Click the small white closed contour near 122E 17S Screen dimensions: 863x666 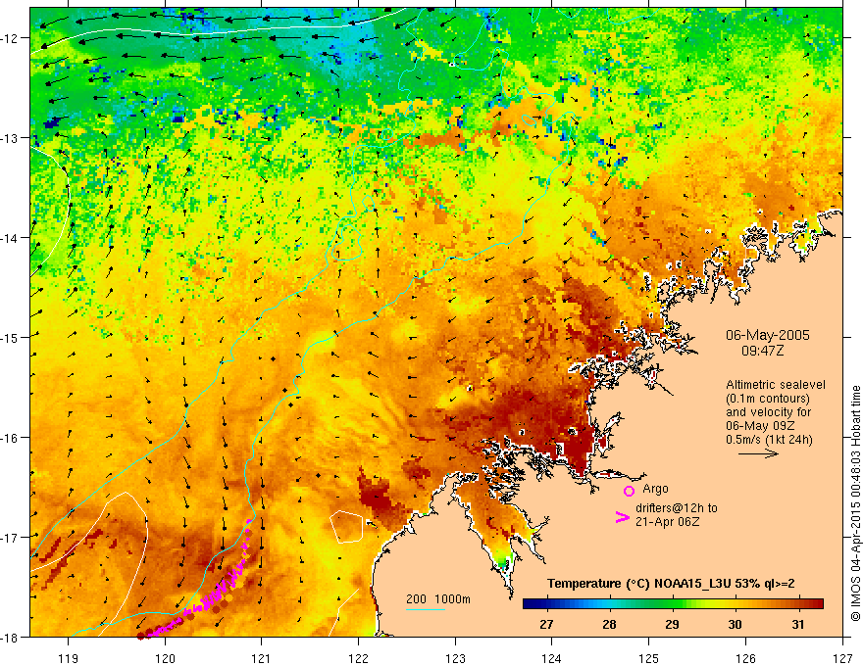[x=346, y=526]
